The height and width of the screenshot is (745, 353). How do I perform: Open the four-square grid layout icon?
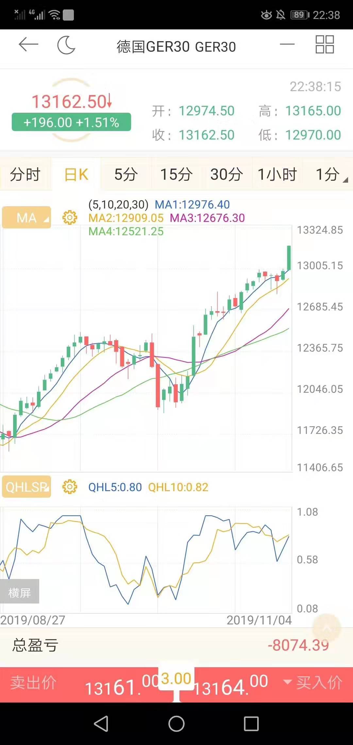pyautogui.click(x=325, y=44)
